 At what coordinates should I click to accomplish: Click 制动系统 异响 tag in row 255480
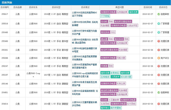tap(122, 39)
